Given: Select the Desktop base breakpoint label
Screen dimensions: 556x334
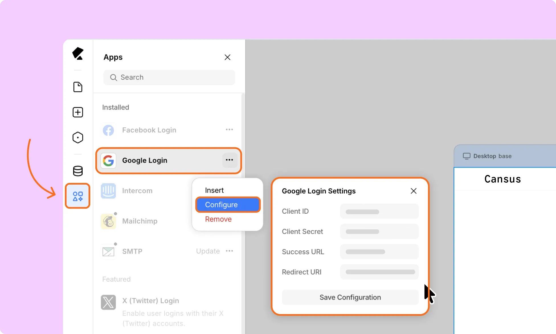Looking at the screenshot, I should [x=492, y=156].
